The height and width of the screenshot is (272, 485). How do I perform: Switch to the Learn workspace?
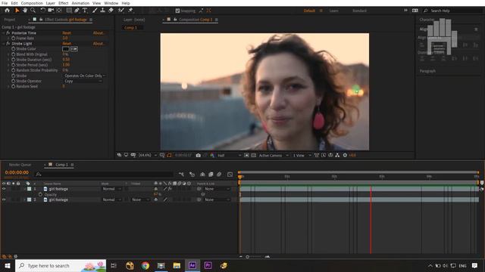(x=333, y=11)
